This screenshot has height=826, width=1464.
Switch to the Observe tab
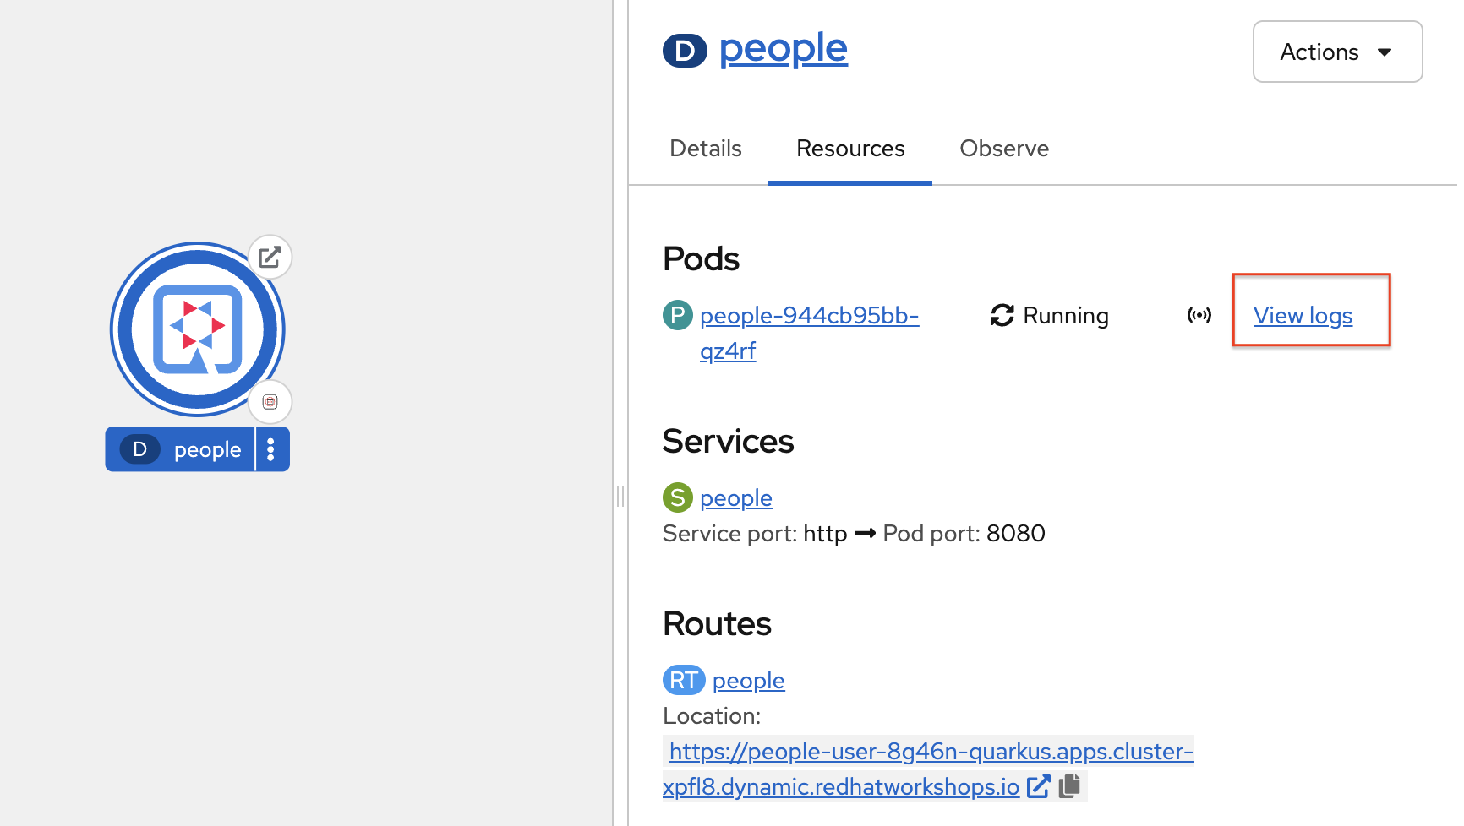(1003, 149)
